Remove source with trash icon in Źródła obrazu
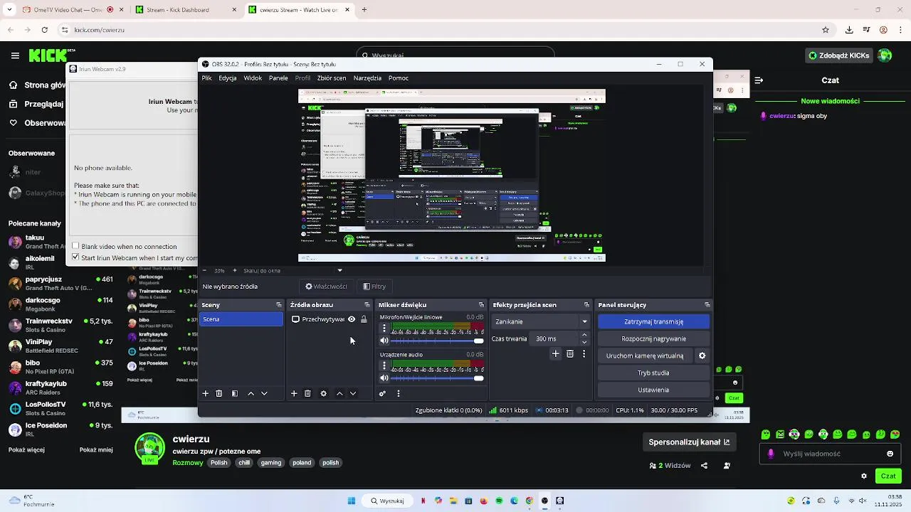Screen dimensions: 911x512 click(x=307, y=393)
